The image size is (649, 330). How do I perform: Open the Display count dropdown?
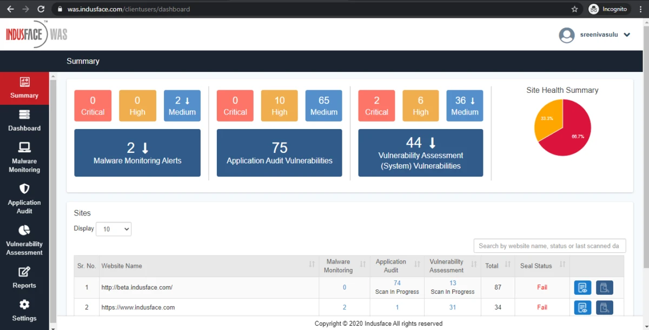(x=113, y=228)
